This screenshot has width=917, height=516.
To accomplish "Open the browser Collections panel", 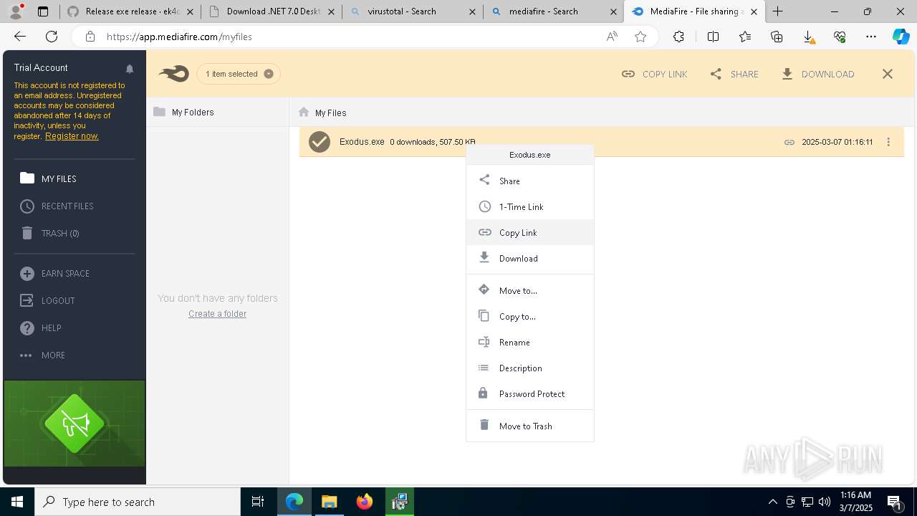I will click(x=777, y=37).
